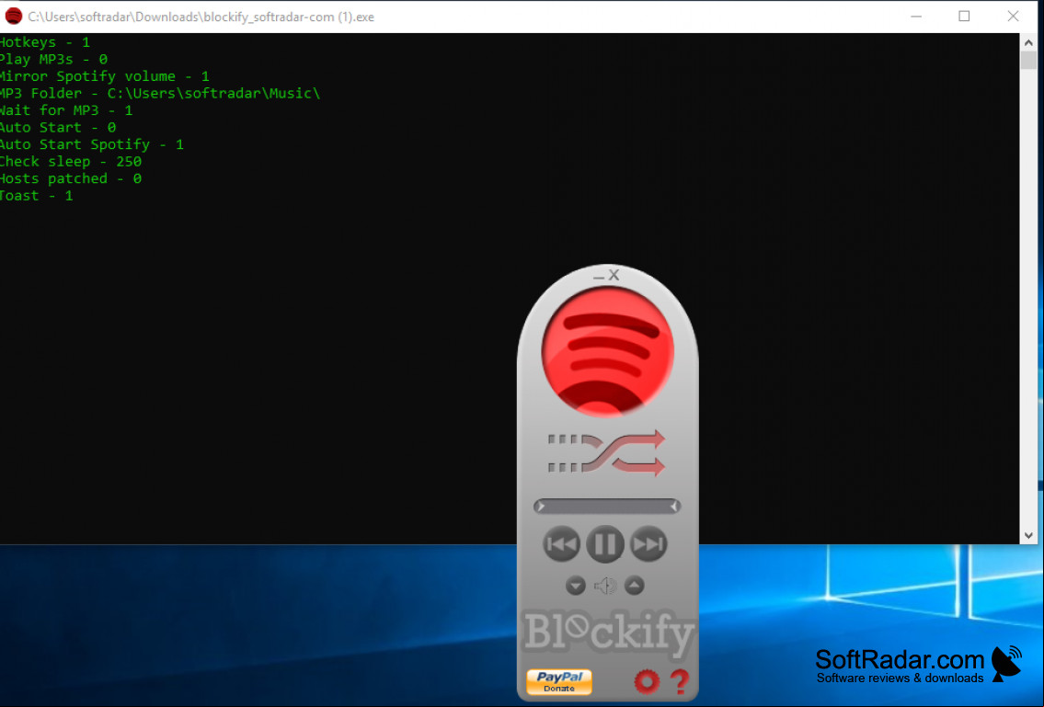
Task: Skip to next track in Blockify
Action: (648, 544)
